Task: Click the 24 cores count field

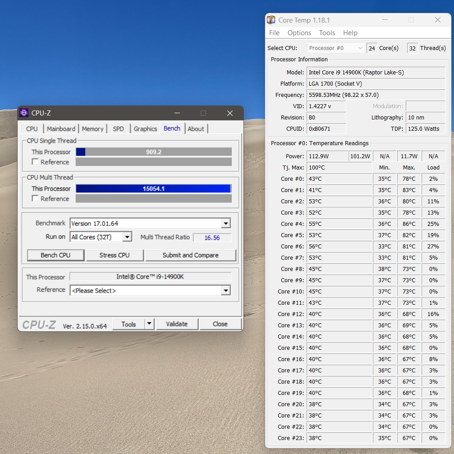Action: click(x=372, y=48)
